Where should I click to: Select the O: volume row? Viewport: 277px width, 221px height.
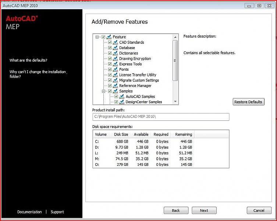coord(161,164)
